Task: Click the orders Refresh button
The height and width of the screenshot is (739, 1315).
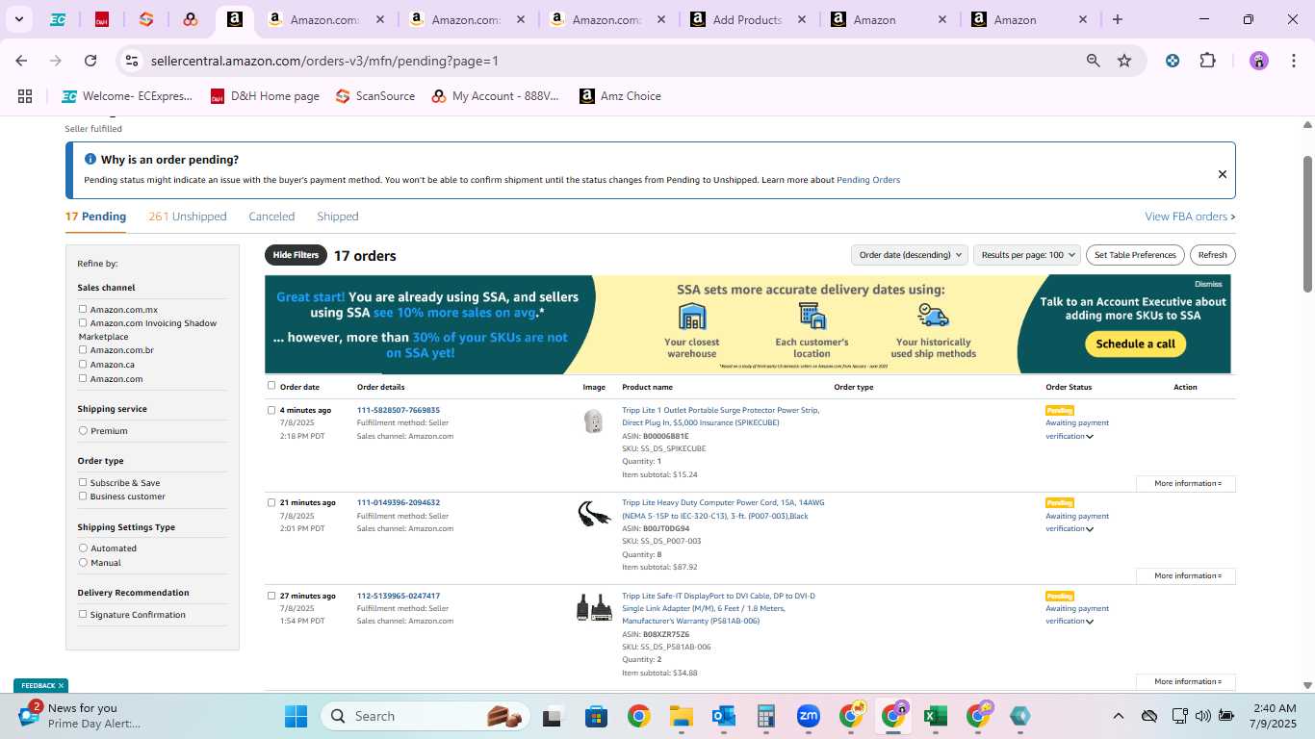Action: click(1212, 255)
